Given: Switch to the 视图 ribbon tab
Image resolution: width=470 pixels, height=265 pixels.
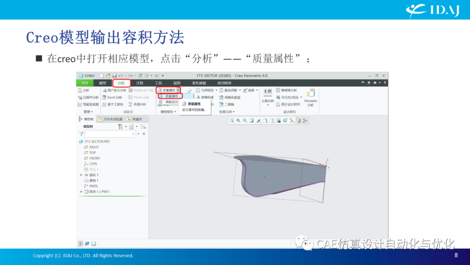Looking at the screenshot, I should click(177, 83).
